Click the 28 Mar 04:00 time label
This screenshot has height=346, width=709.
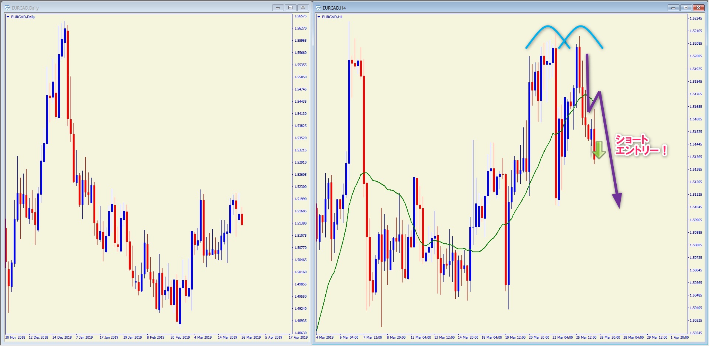[x=633, y=338]
